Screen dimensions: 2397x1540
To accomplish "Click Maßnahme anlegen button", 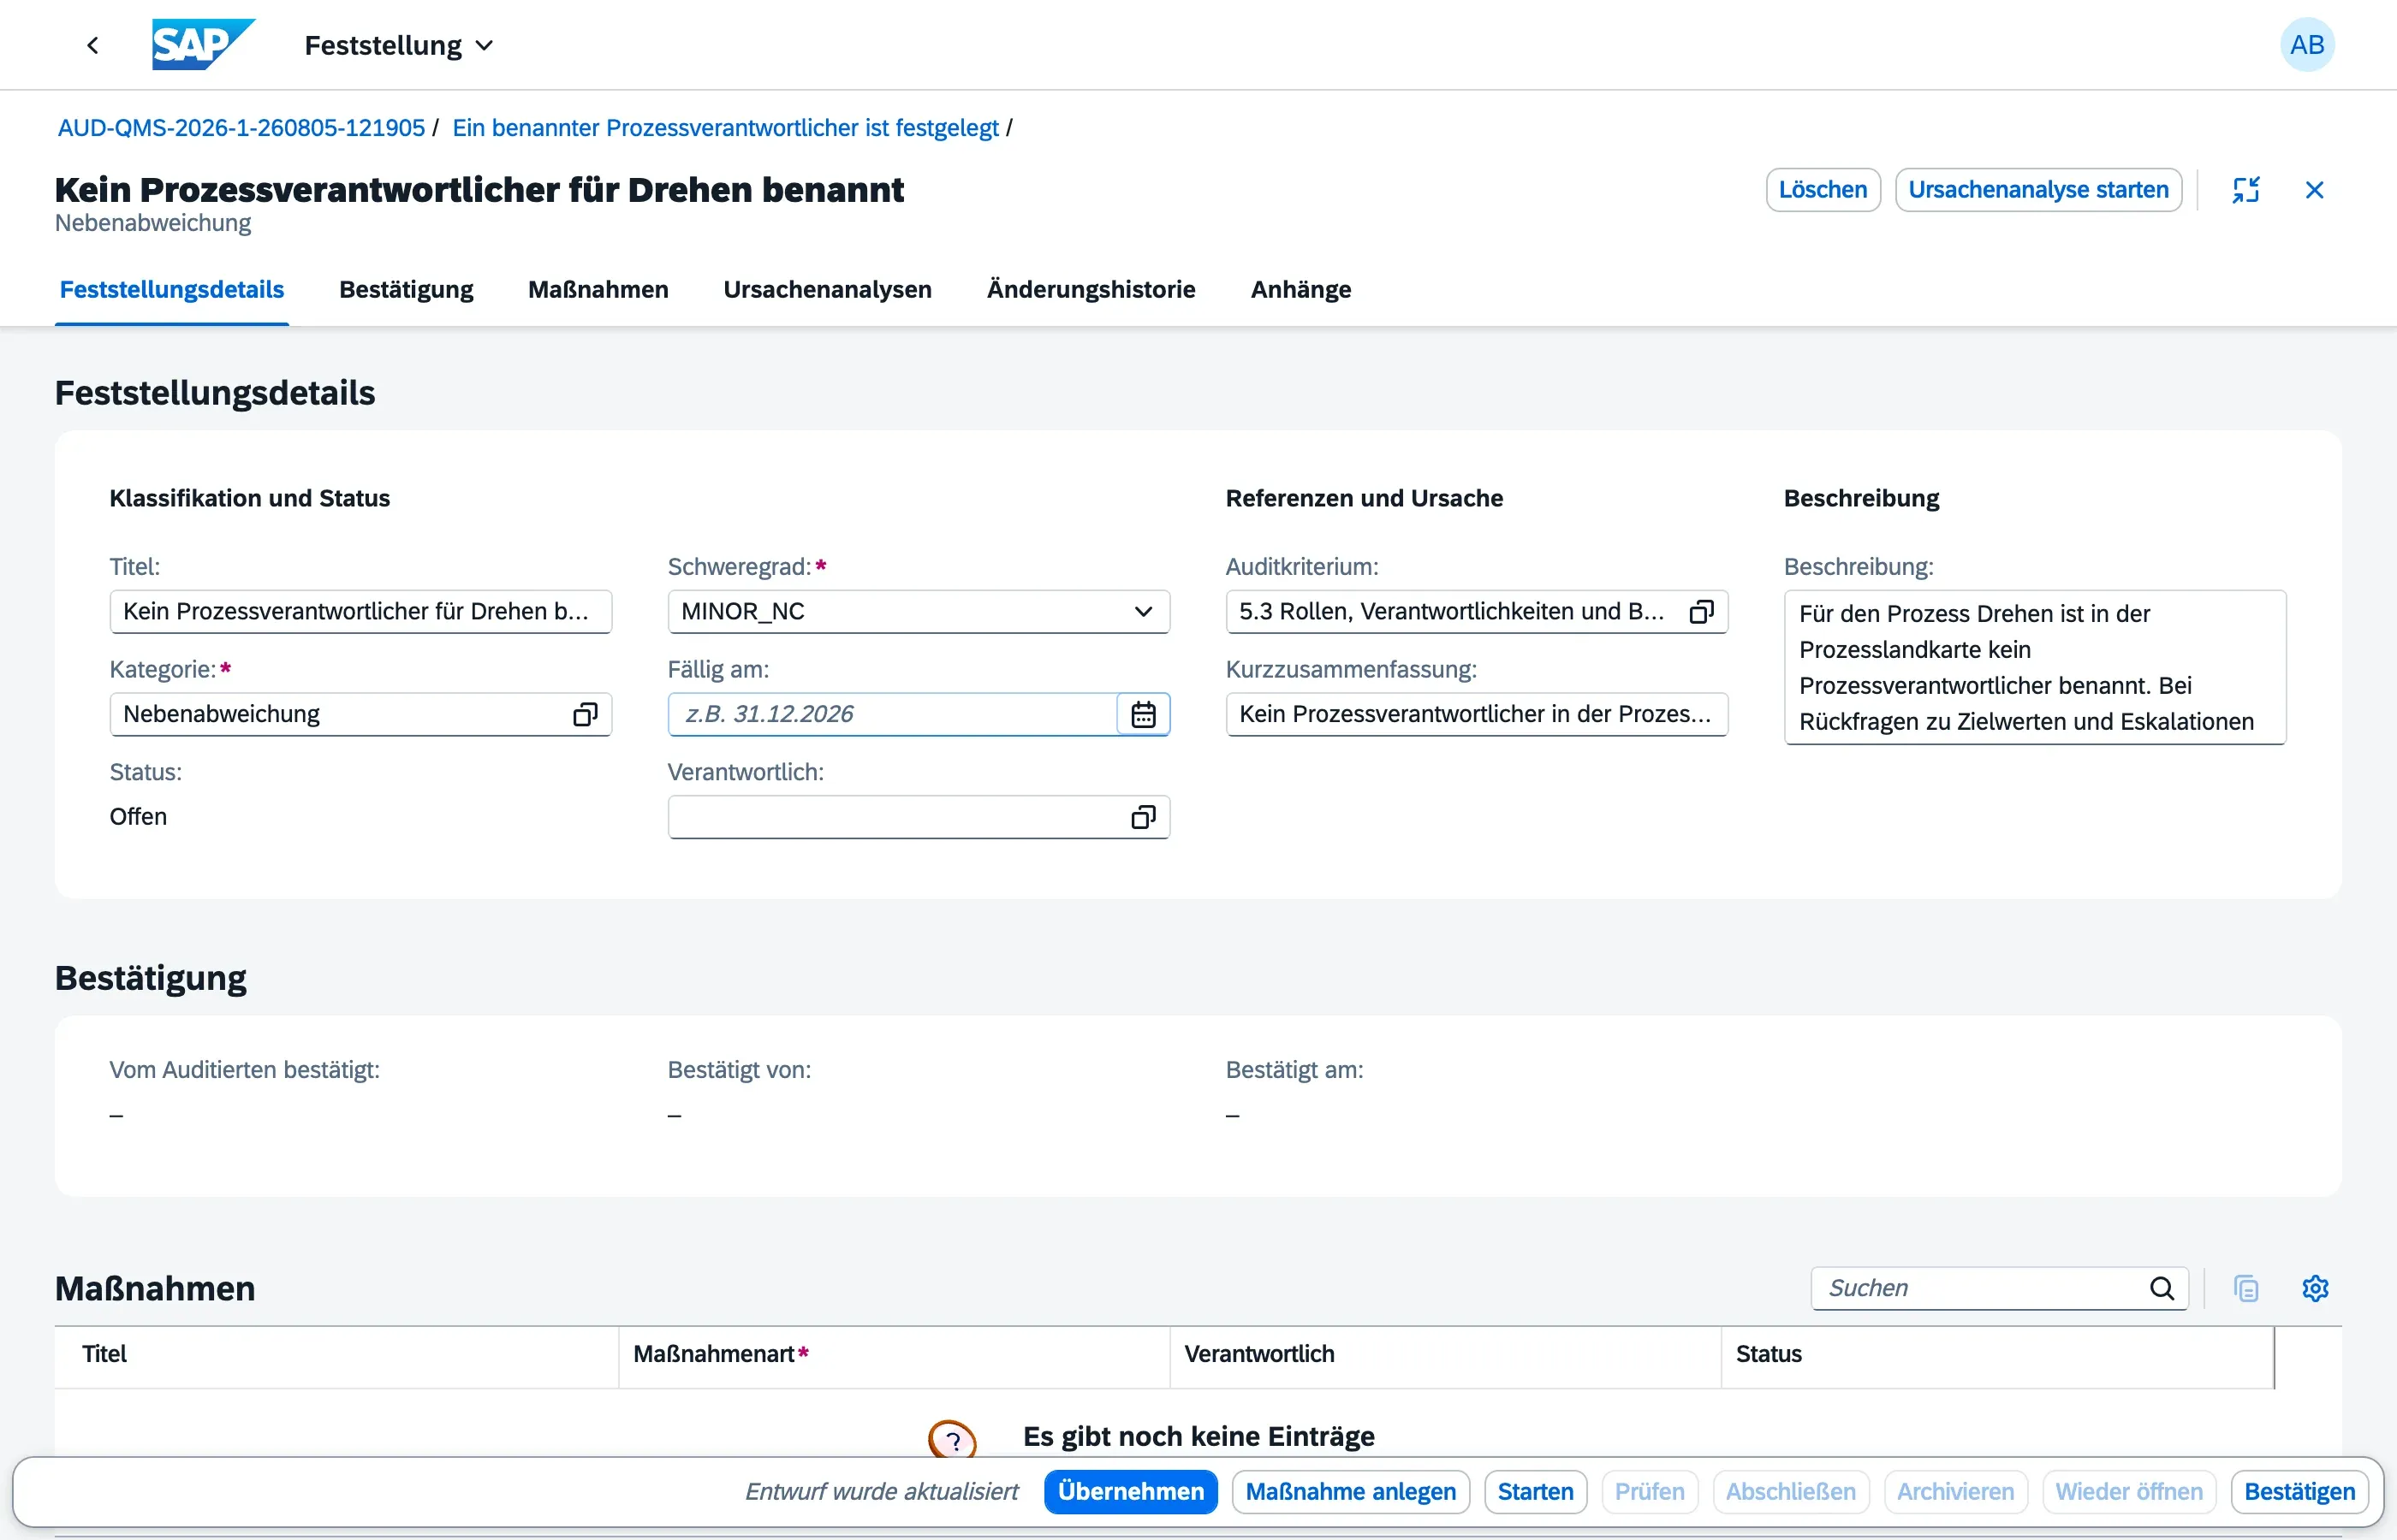I will click(x=1351, y=1492).
